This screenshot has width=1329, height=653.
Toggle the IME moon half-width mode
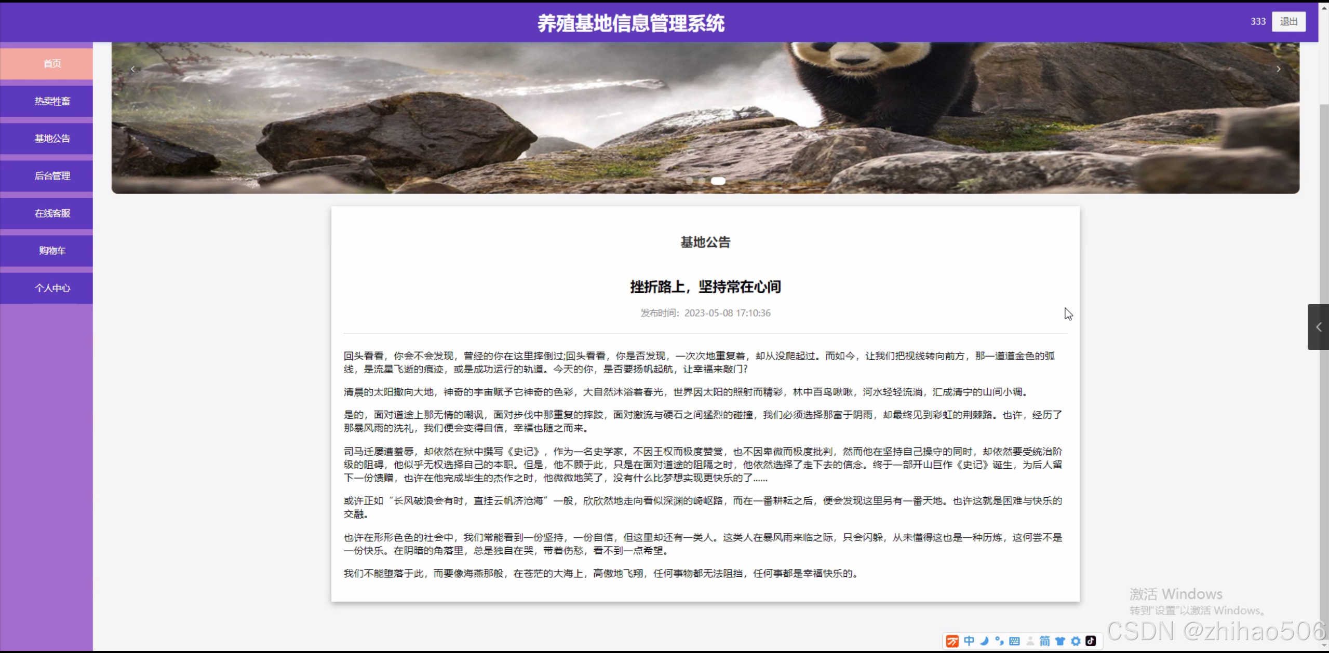tap(984, 641)
